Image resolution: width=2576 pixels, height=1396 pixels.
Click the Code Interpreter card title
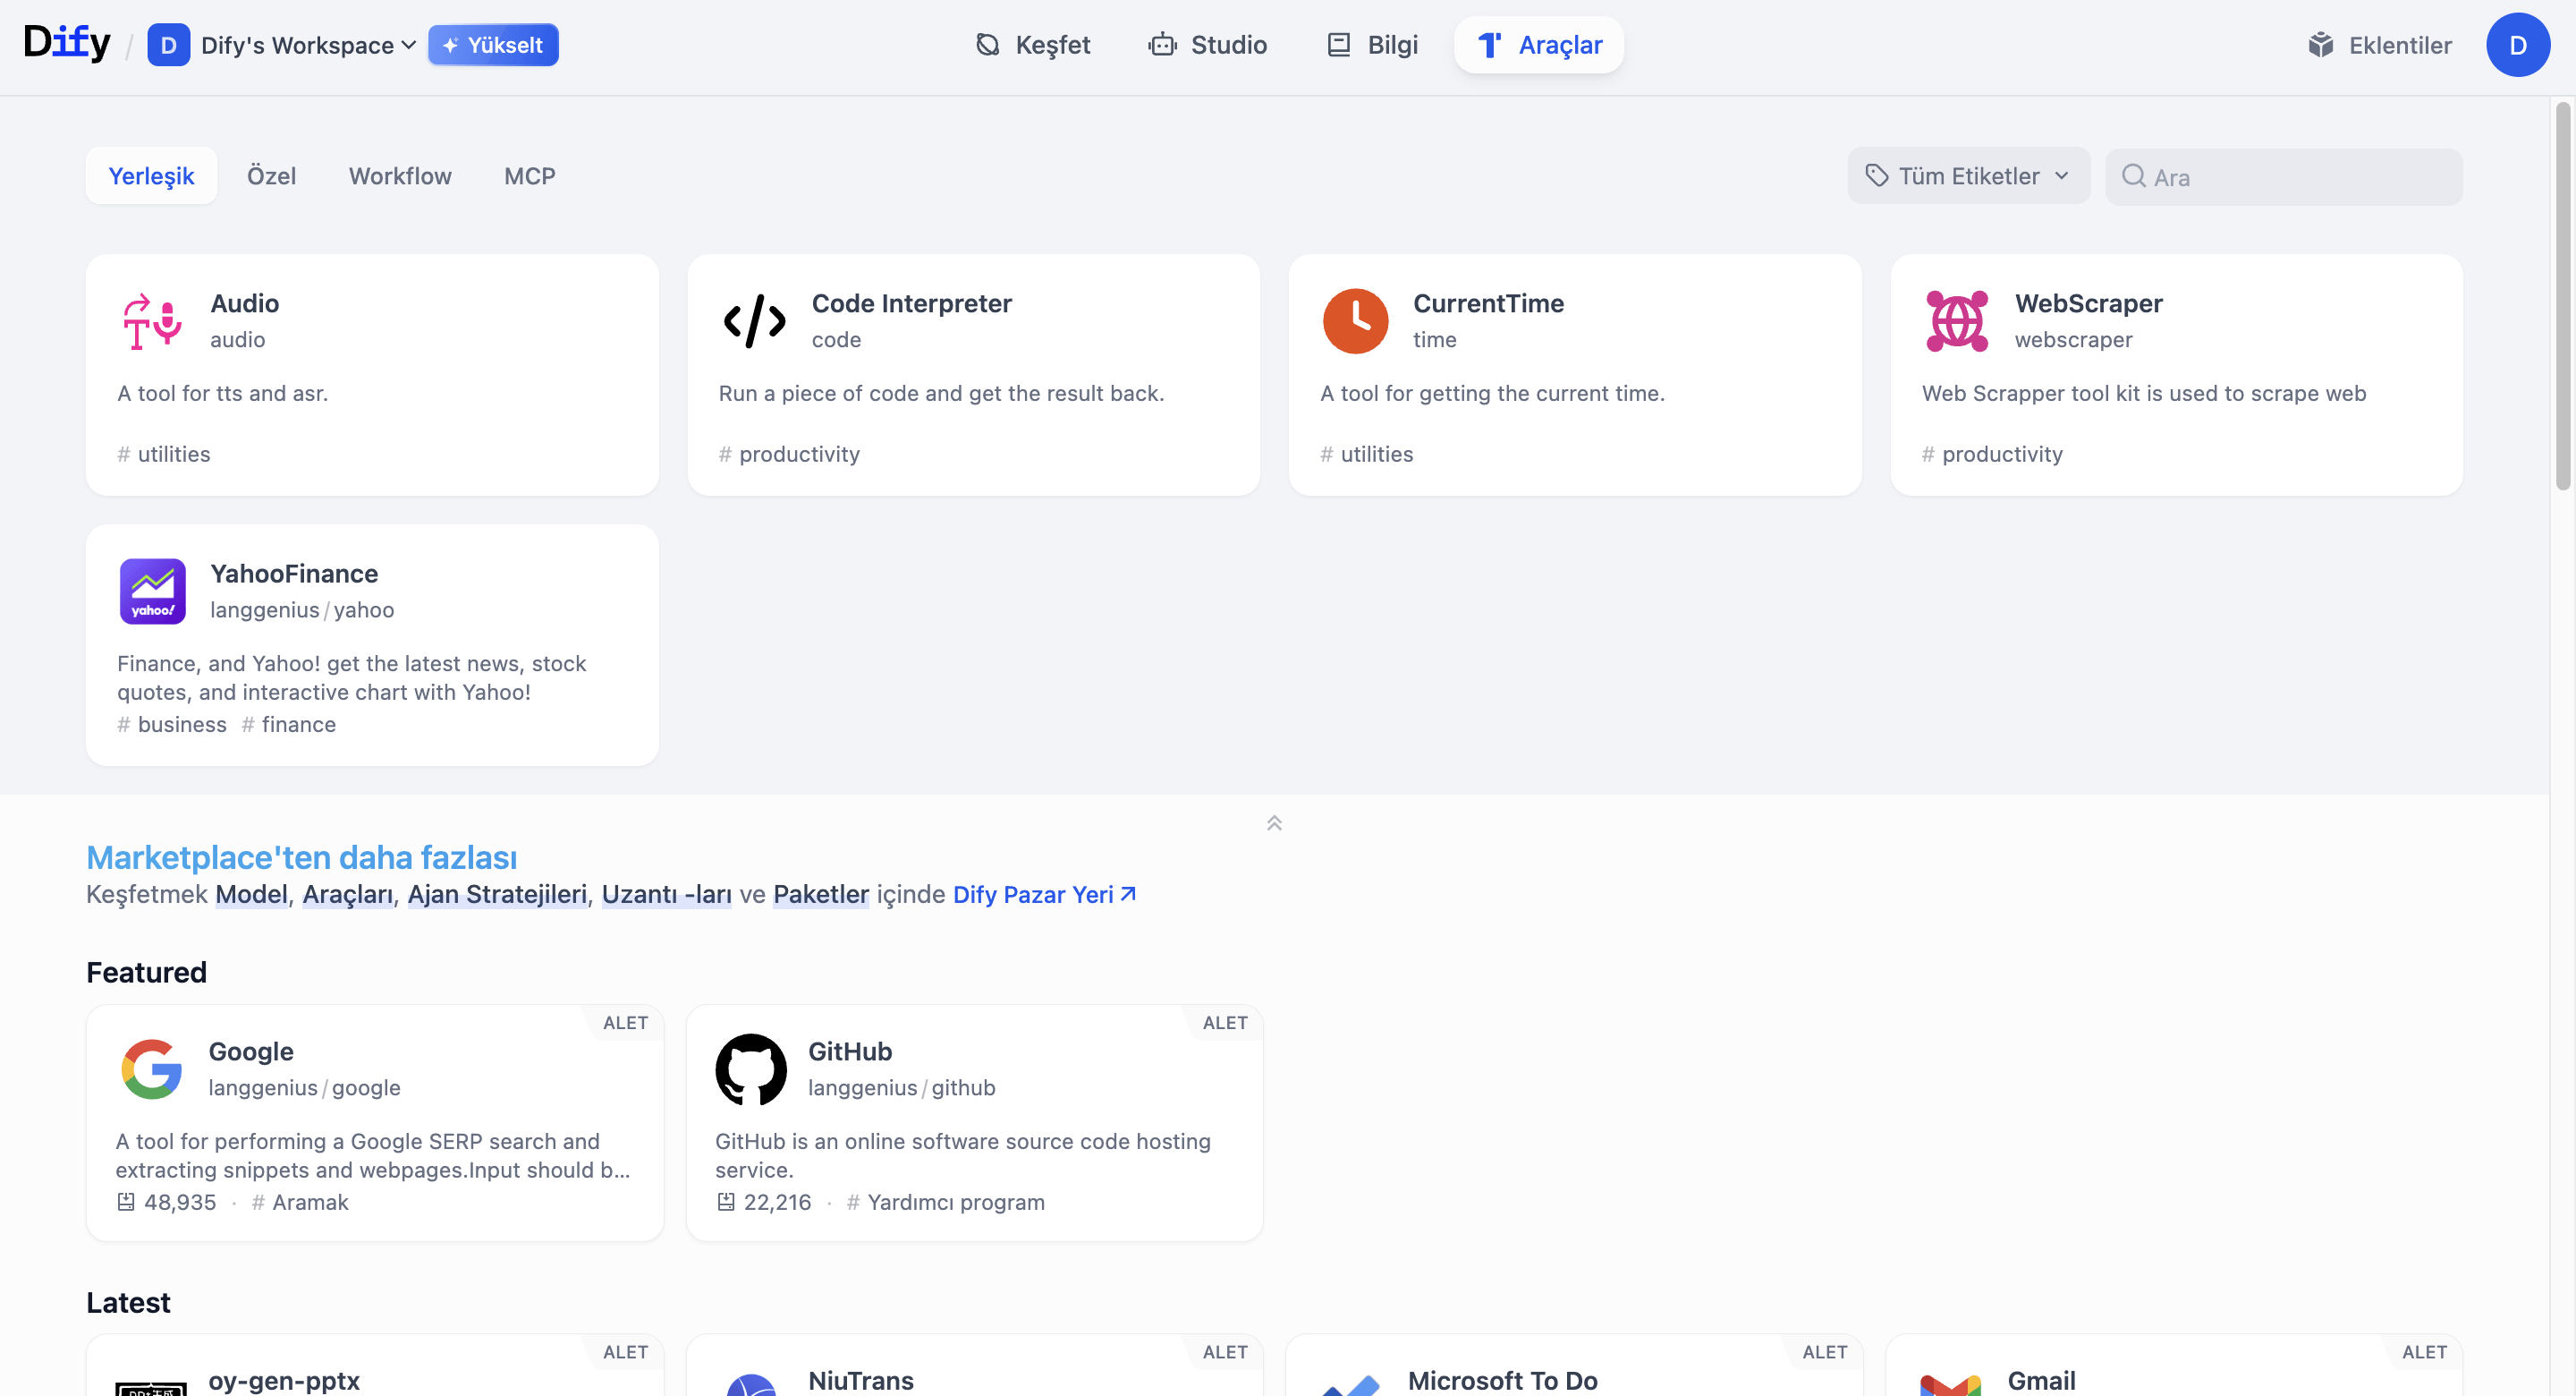click(x=911, y=303)
